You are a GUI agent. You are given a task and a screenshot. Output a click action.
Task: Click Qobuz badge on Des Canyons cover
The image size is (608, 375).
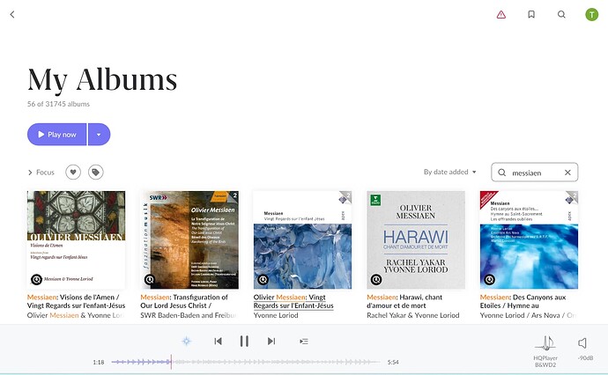(x=489, y=279)
